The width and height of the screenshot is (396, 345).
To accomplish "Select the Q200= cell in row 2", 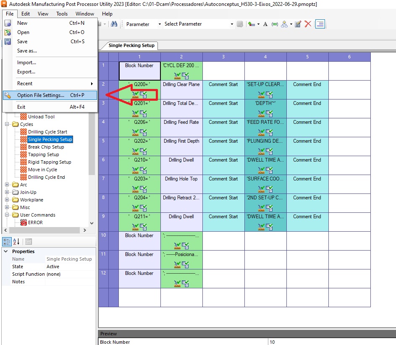I will 139,90.
